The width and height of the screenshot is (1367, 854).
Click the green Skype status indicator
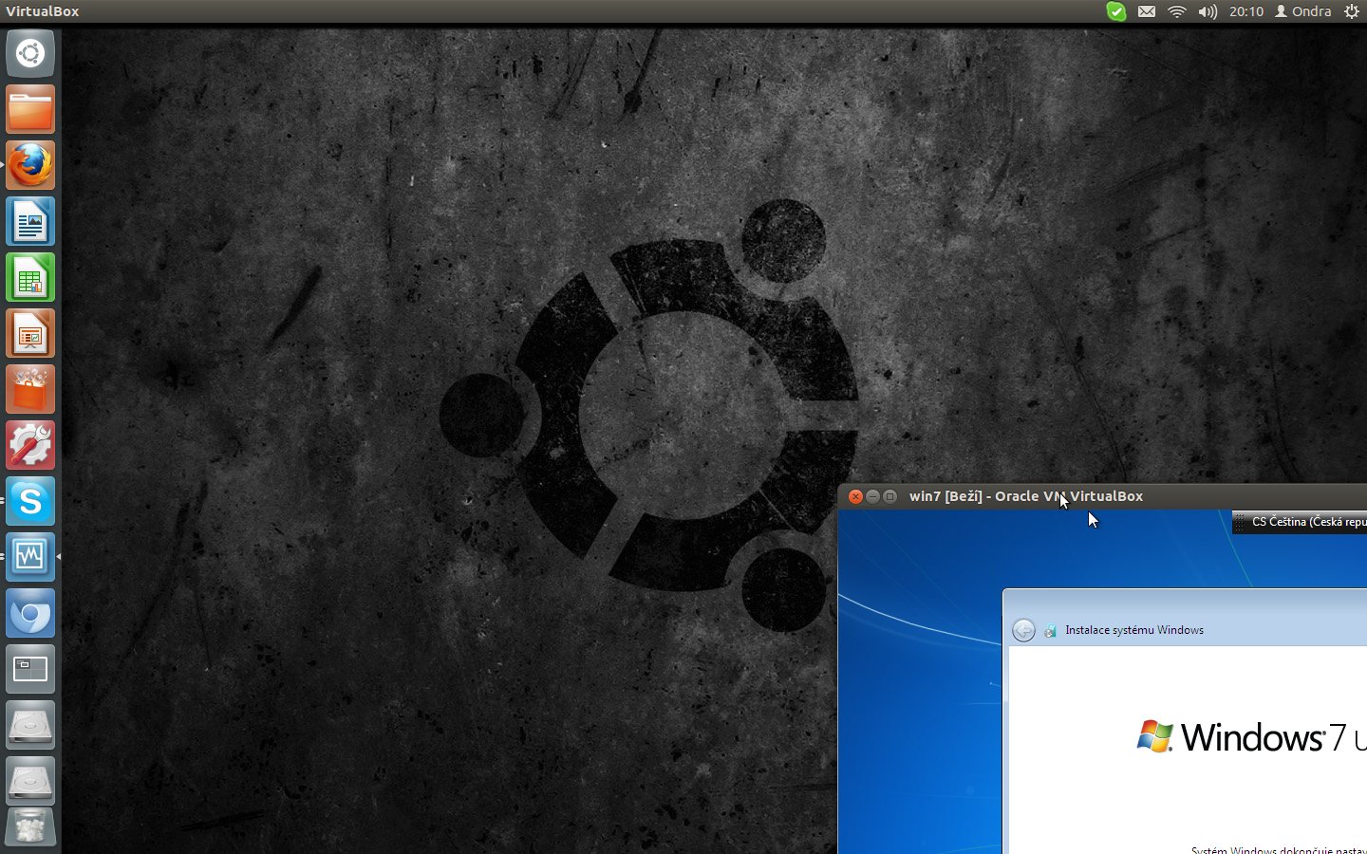pos(1116,11)
